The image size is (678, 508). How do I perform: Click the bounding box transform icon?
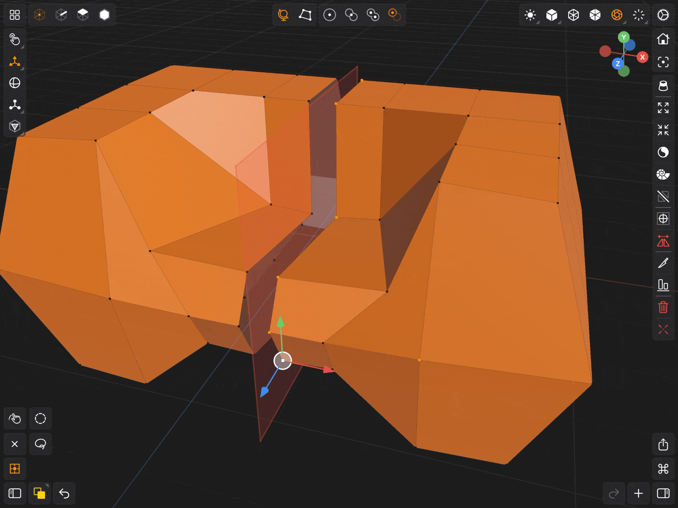pos(305,15)
